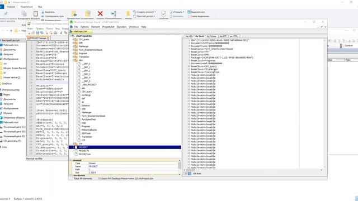Image resolution: width=358 pixels, height=201 pixels.
Task: Click the text viewer horizontal scrollbar
Action: click(253, 170)
